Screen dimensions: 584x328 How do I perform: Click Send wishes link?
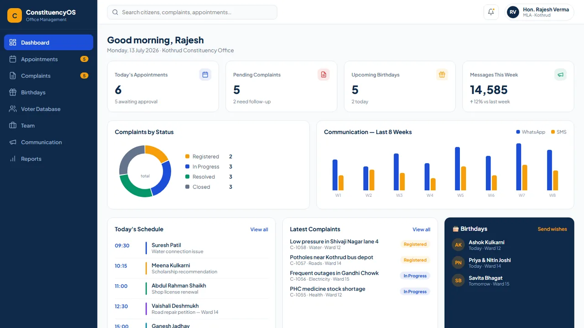552,229
